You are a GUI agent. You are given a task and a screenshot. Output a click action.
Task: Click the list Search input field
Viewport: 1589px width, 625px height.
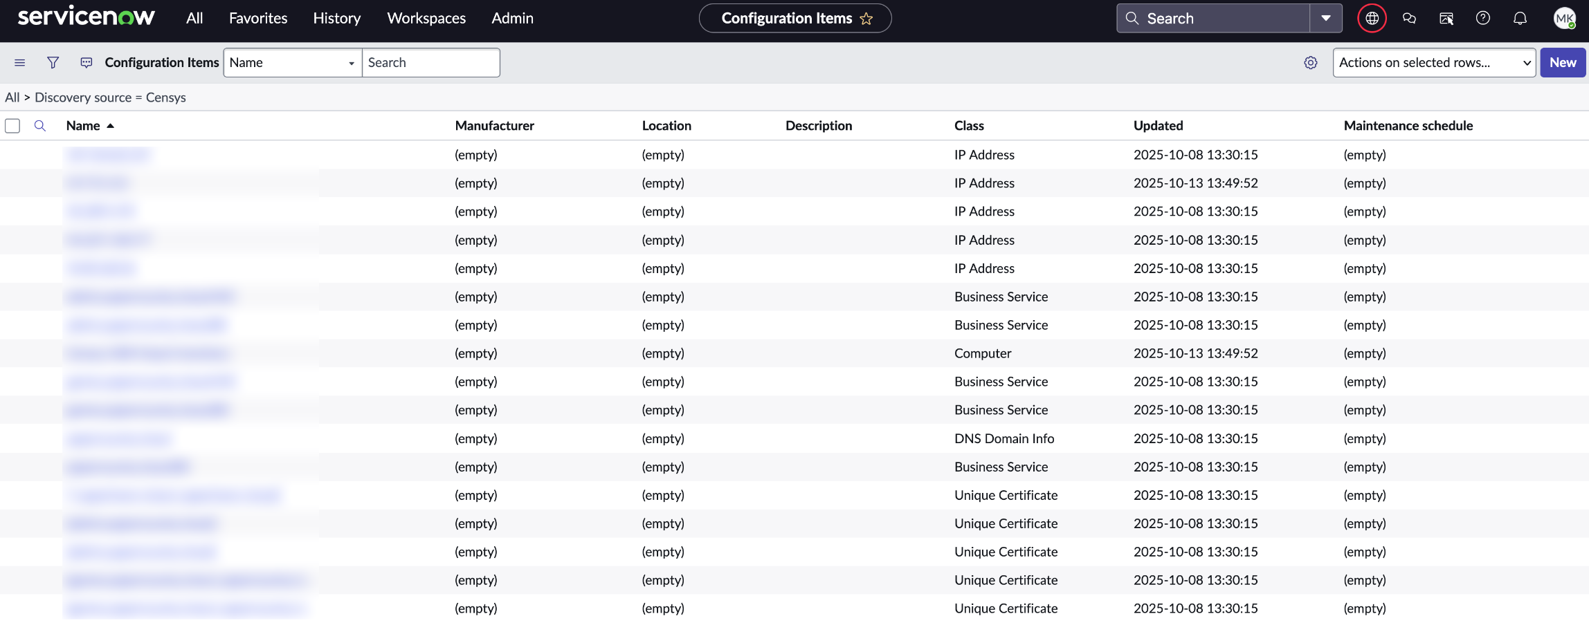pos(430,63)
